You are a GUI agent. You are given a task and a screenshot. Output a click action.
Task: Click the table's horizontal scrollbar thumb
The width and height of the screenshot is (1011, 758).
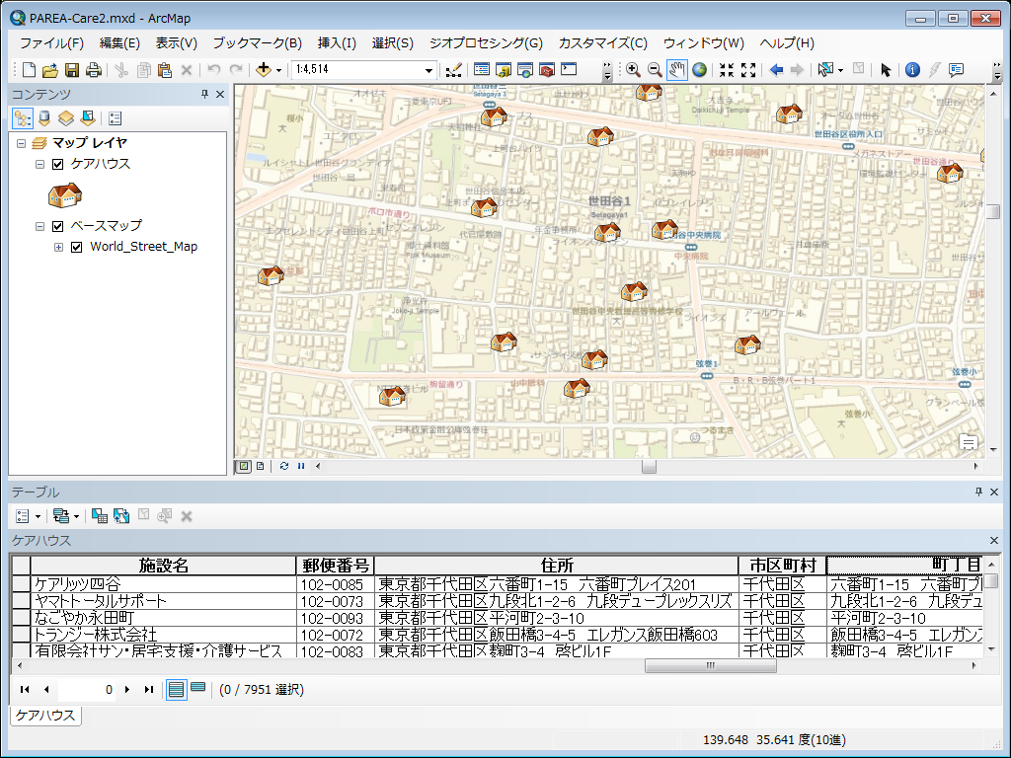coord(711,665)
